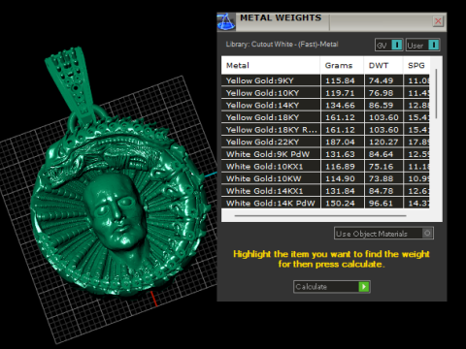Click the 73.88 DWT value
The height and width of the screenshot is (349, 466).
click(x=381, y=178)
